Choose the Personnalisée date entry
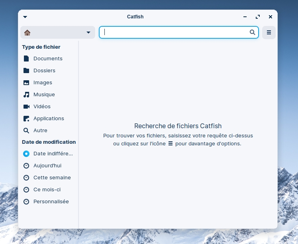Screen dimensions: 298x244 [51, 202]
